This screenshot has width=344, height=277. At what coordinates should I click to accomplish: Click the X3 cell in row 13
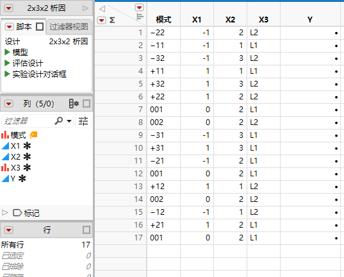pos(264,187)
